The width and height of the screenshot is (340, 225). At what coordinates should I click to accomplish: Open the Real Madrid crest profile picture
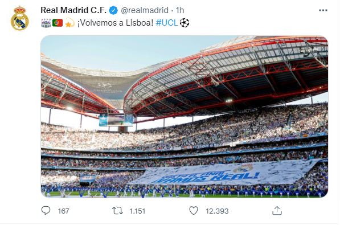[x=20, y=18]
